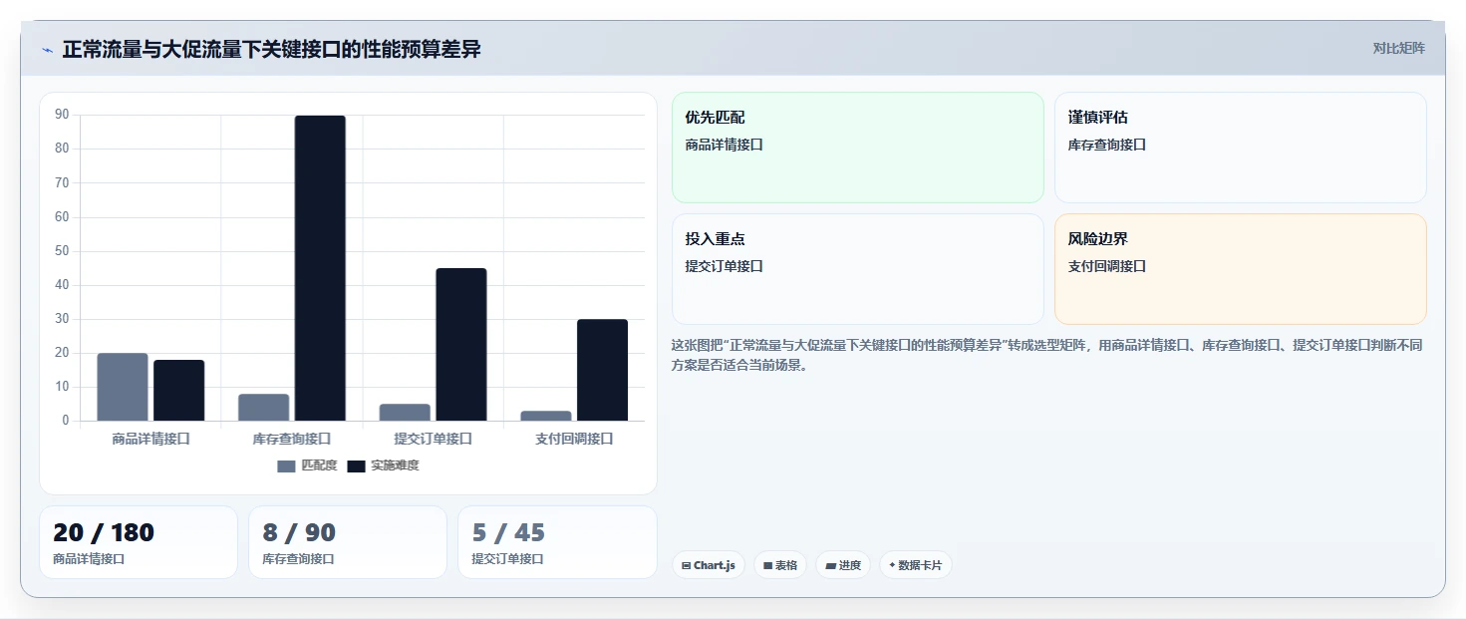1466x619 pixels.
Task: Click the 商品详情接口 匹配度 bar at 20
Action: pyautogui.click(x=123, y=387)
